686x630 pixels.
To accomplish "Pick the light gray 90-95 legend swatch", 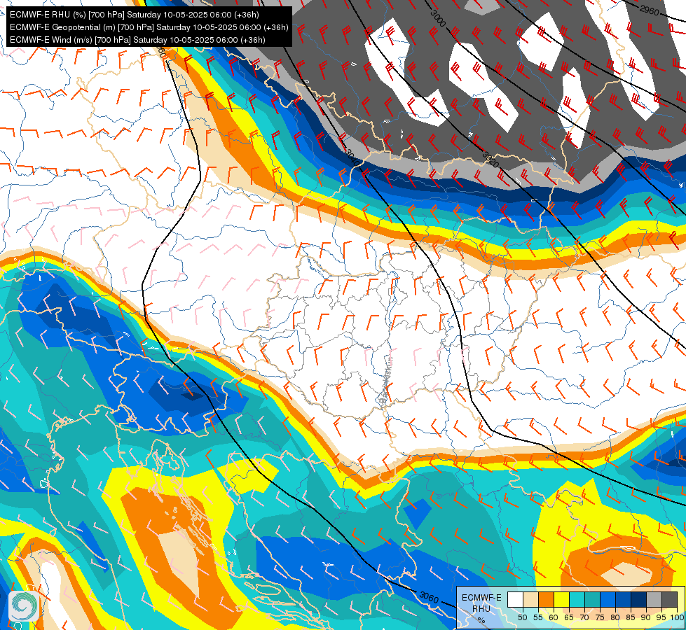I will [x=654, y=599].
